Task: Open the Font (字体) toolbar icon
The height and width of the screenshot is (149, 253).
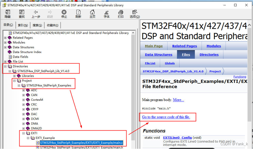Action: click(x=106, y=12)
